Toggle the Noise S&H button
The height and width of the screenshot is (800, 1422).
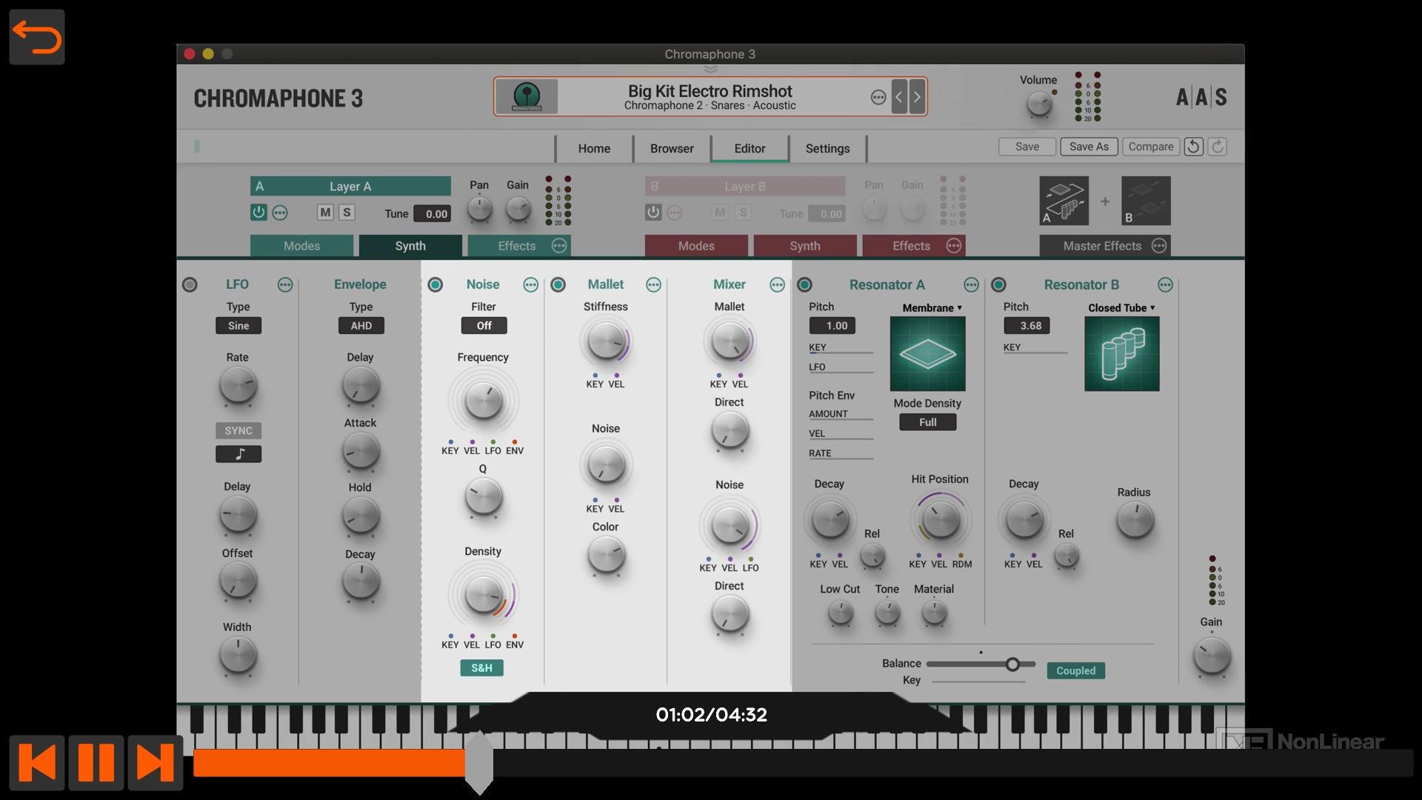[x=481, y=668]
